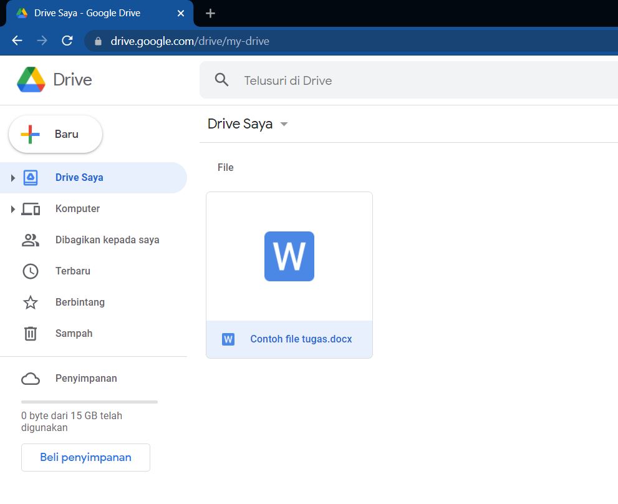Click the shared people icon

point(31,240)
